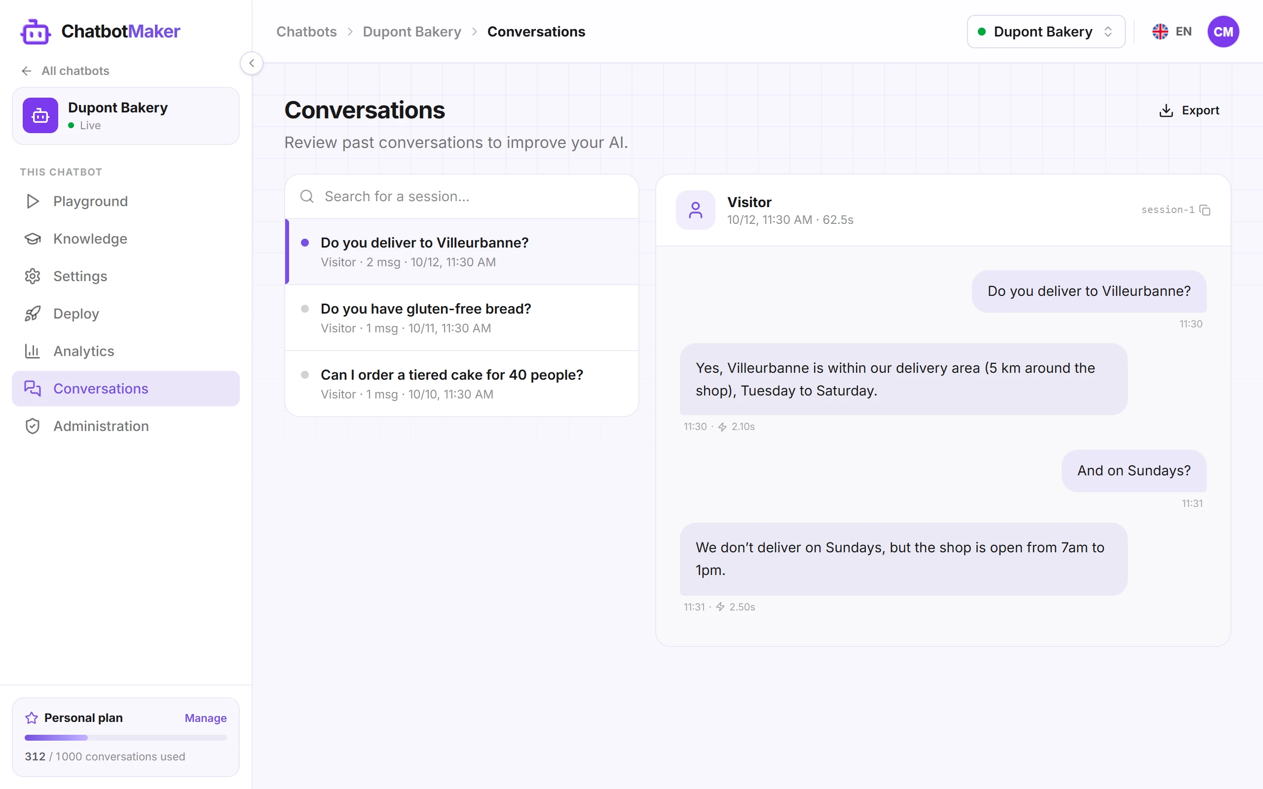Viewport: 1263px width, 789px height.
Task: Navigate to Deploy
Action: tap(126, 314)
